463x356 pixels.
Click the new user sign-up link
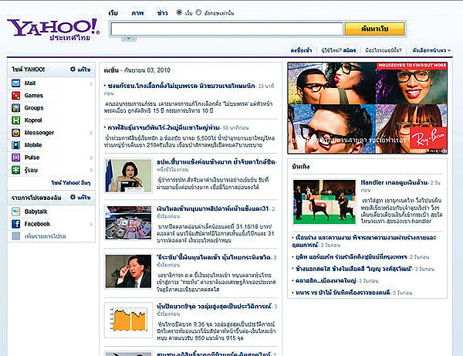(x=339, y=50)
